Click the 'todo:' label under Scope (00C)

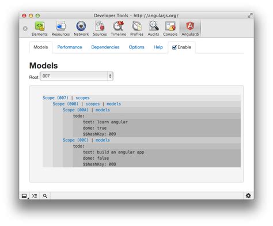point(78,146)
